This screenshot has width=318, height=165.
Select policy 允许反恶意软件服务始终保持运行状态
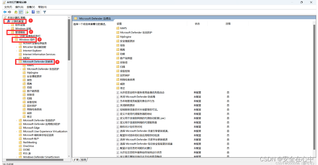tap(141, 152)
